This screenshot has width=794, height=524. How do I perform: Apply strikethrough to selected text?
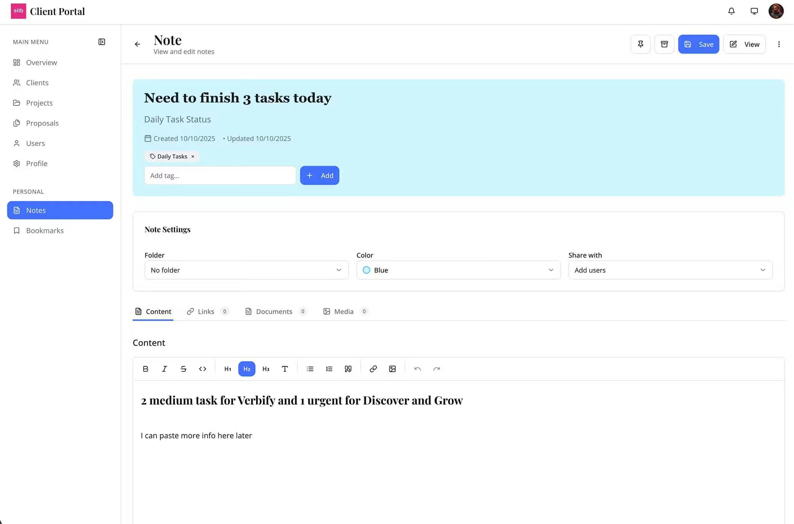[x=183, y=369]
